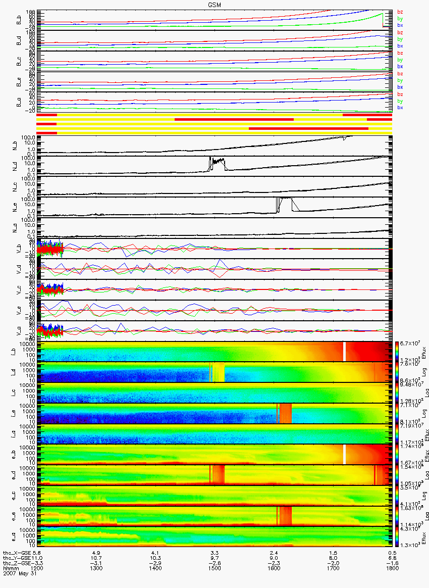Image resolution: width=429 pixels, height=588 pixels.
Task: Click the by legend entry of panel B_c
Action: [400, 60]
